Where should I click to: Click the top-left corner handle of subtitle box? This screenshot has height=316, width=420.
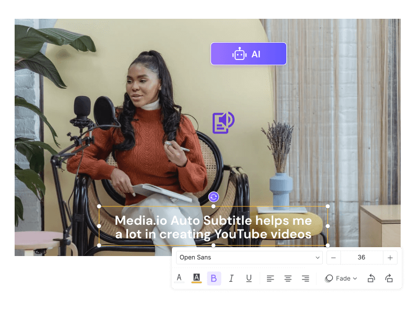point(99,206)
